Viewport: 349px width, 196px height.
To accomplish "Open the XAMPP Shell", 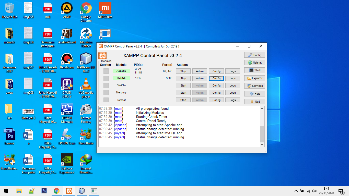I will (255, 70).
